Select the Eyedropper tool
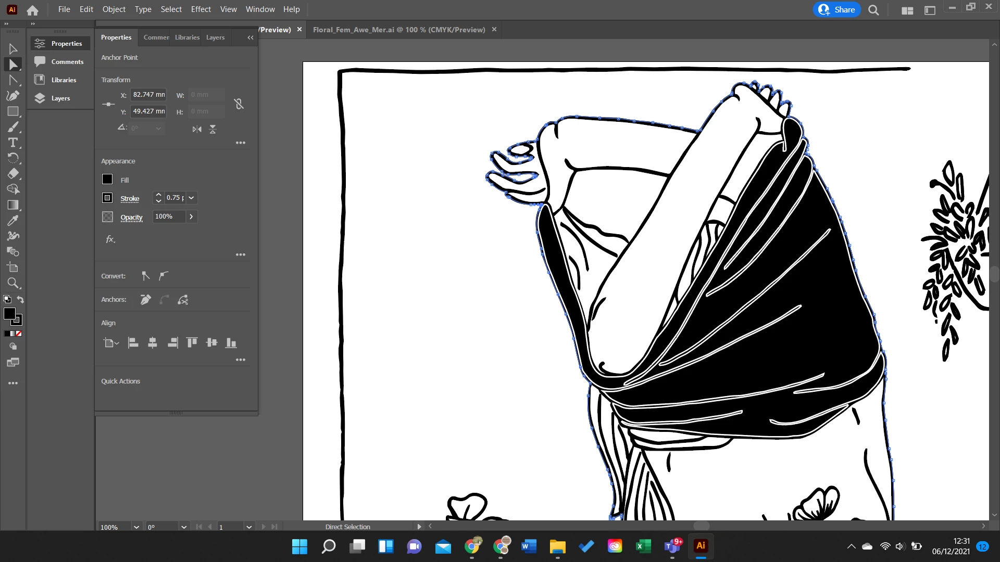 pyautogui.click(x=13, y=221)
